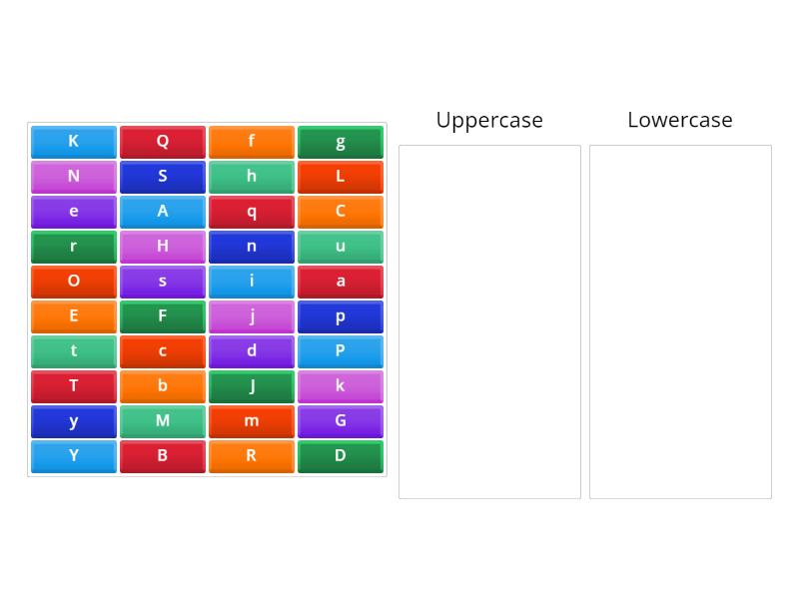Click the uppercase K tile
Screen dimensions: 799x599
(x=73, y=142)
